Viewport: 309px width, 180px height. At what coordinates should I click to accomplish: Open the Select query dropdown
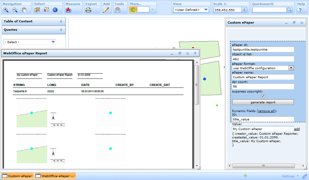pyautogui.click(x=53, y=42)
